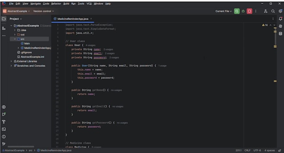Jump to next highlighted error arrow
This screenshot has width=284, height=153.
(274, 25)
